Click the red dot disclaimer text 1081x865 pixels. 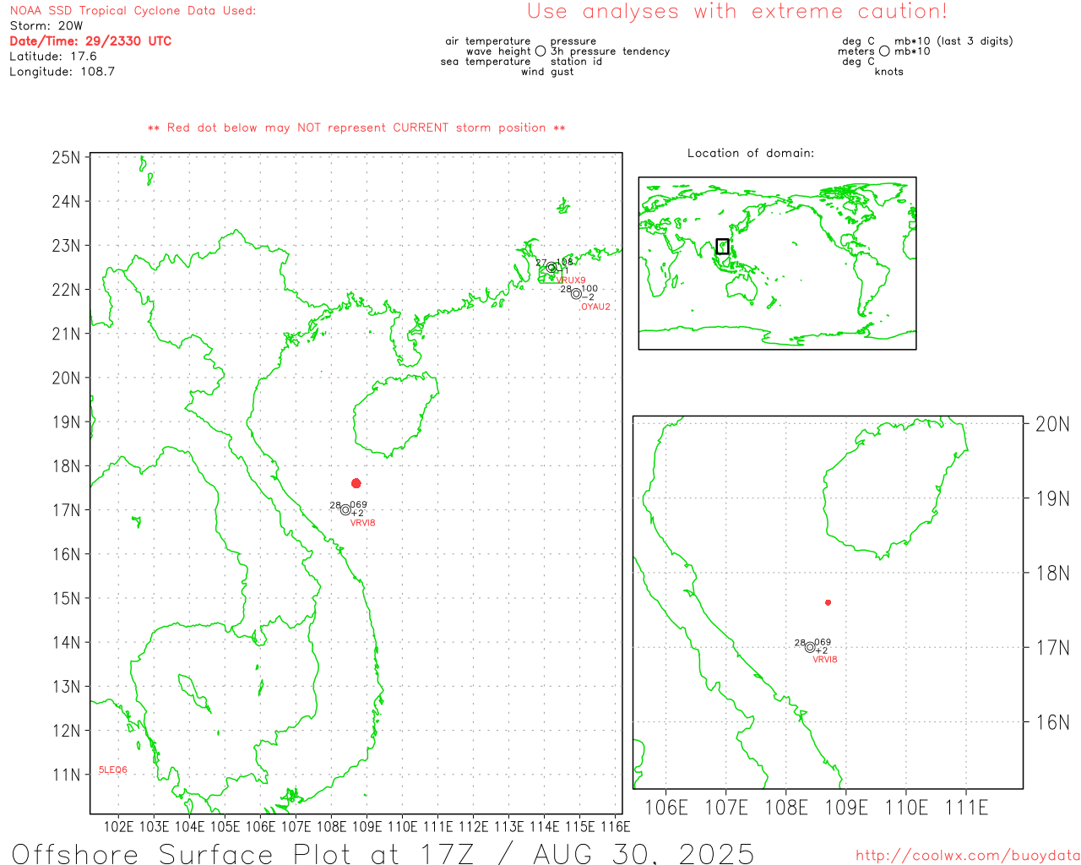tap(356, 128)
